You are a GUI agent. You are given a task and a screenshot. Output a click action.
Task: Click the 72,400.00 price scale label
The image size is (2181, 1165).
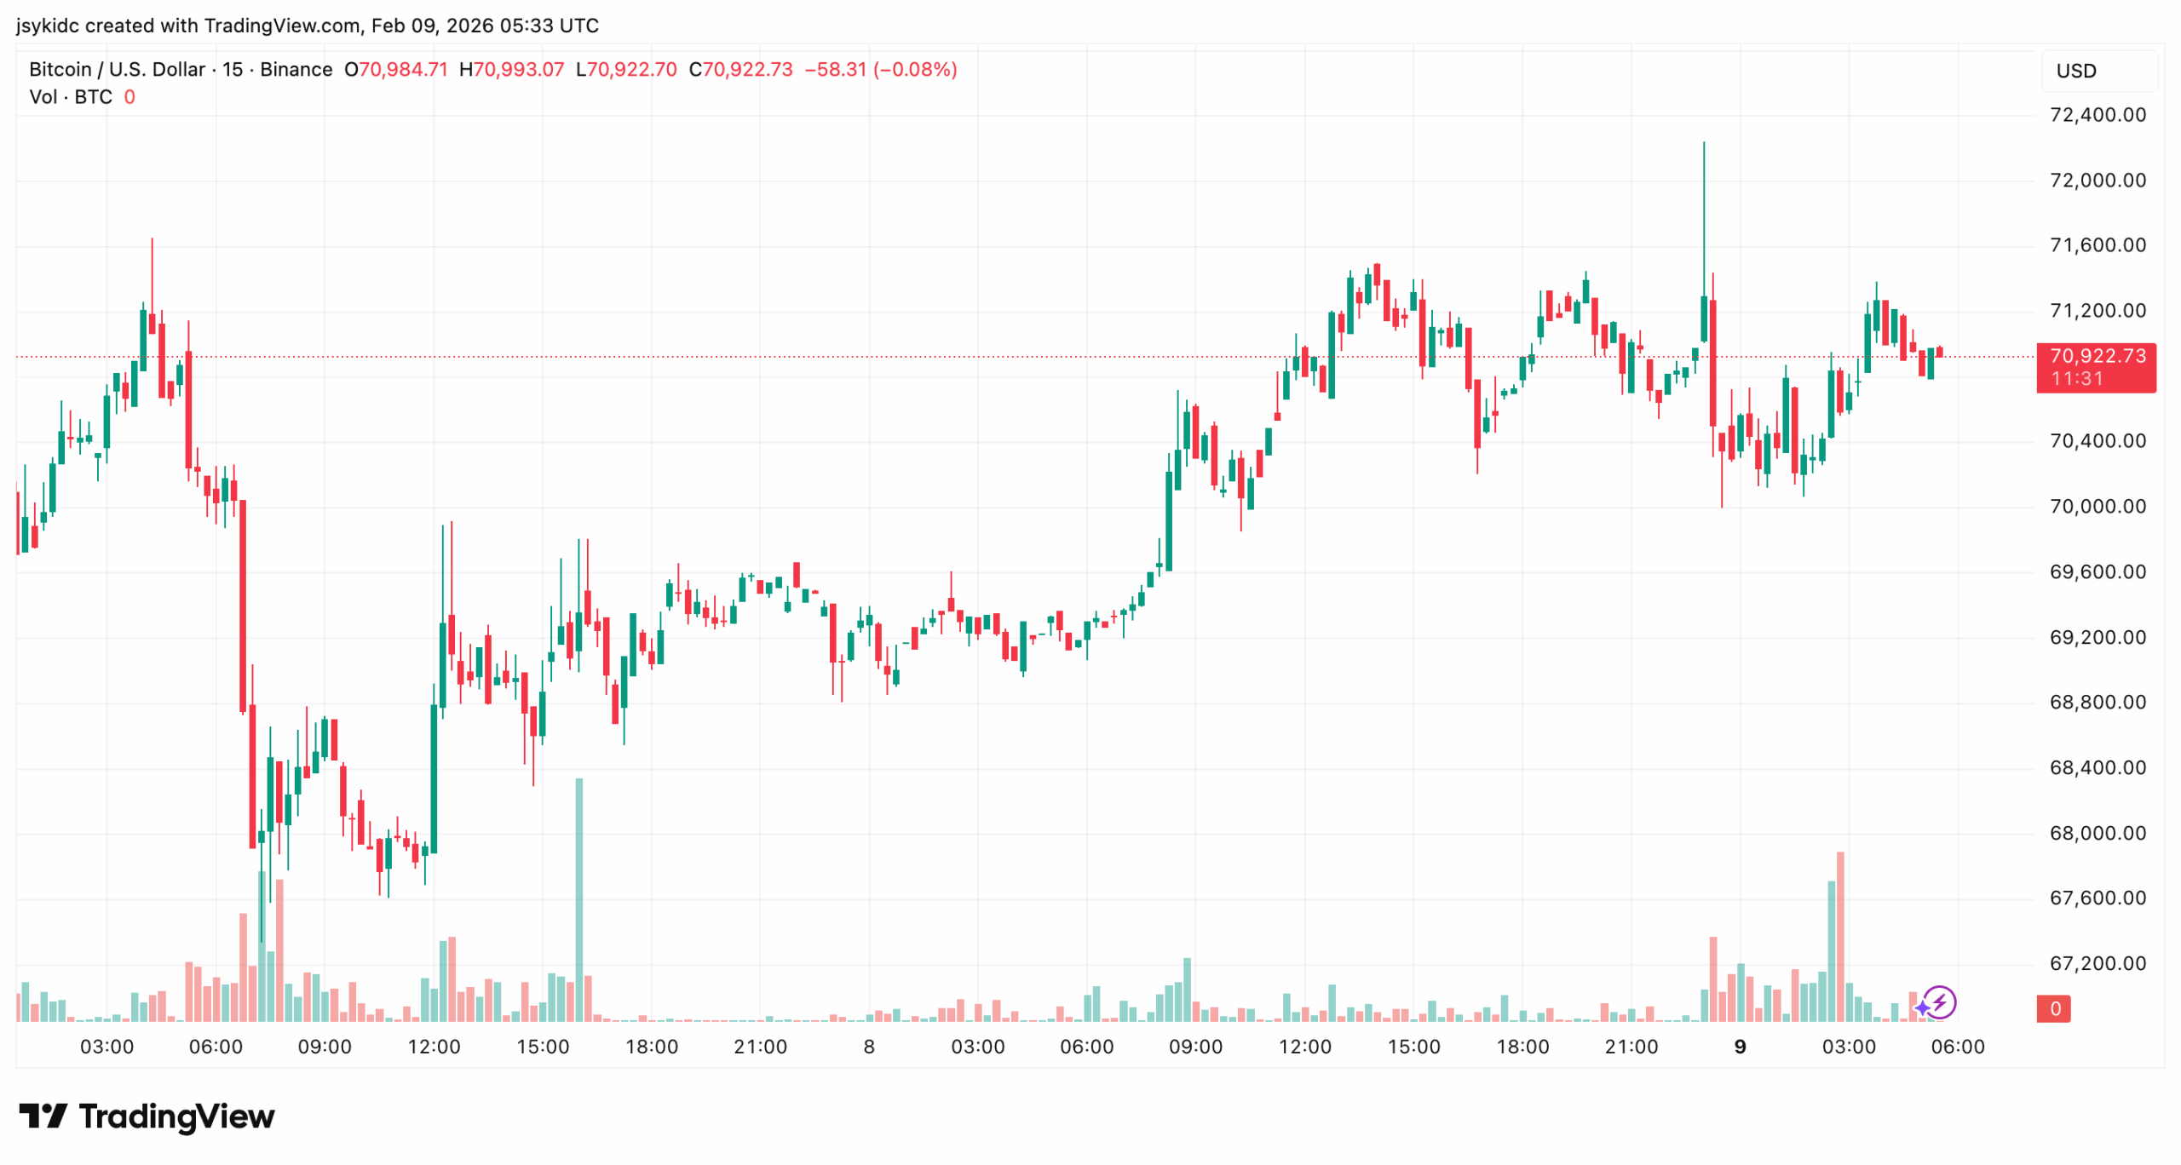click(x=2100, y=115)
